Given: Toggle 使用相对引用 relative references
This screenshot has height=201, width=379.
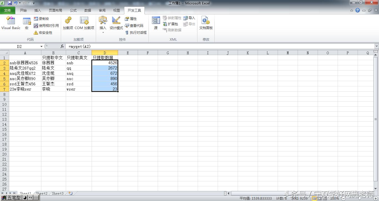Looking at the screenshot, I should pyautogui.click(x=46, y=26).
